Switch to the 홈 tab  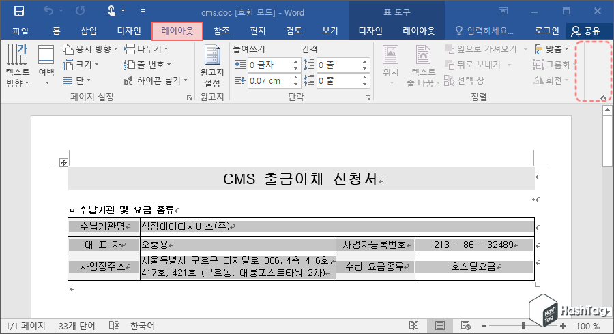(x=57, y=31)
